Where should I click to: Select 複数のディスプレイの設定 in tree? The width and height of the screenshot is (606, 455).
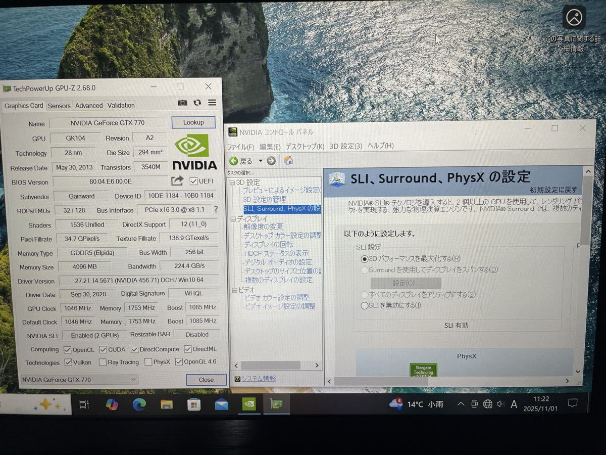coord(279,280)
